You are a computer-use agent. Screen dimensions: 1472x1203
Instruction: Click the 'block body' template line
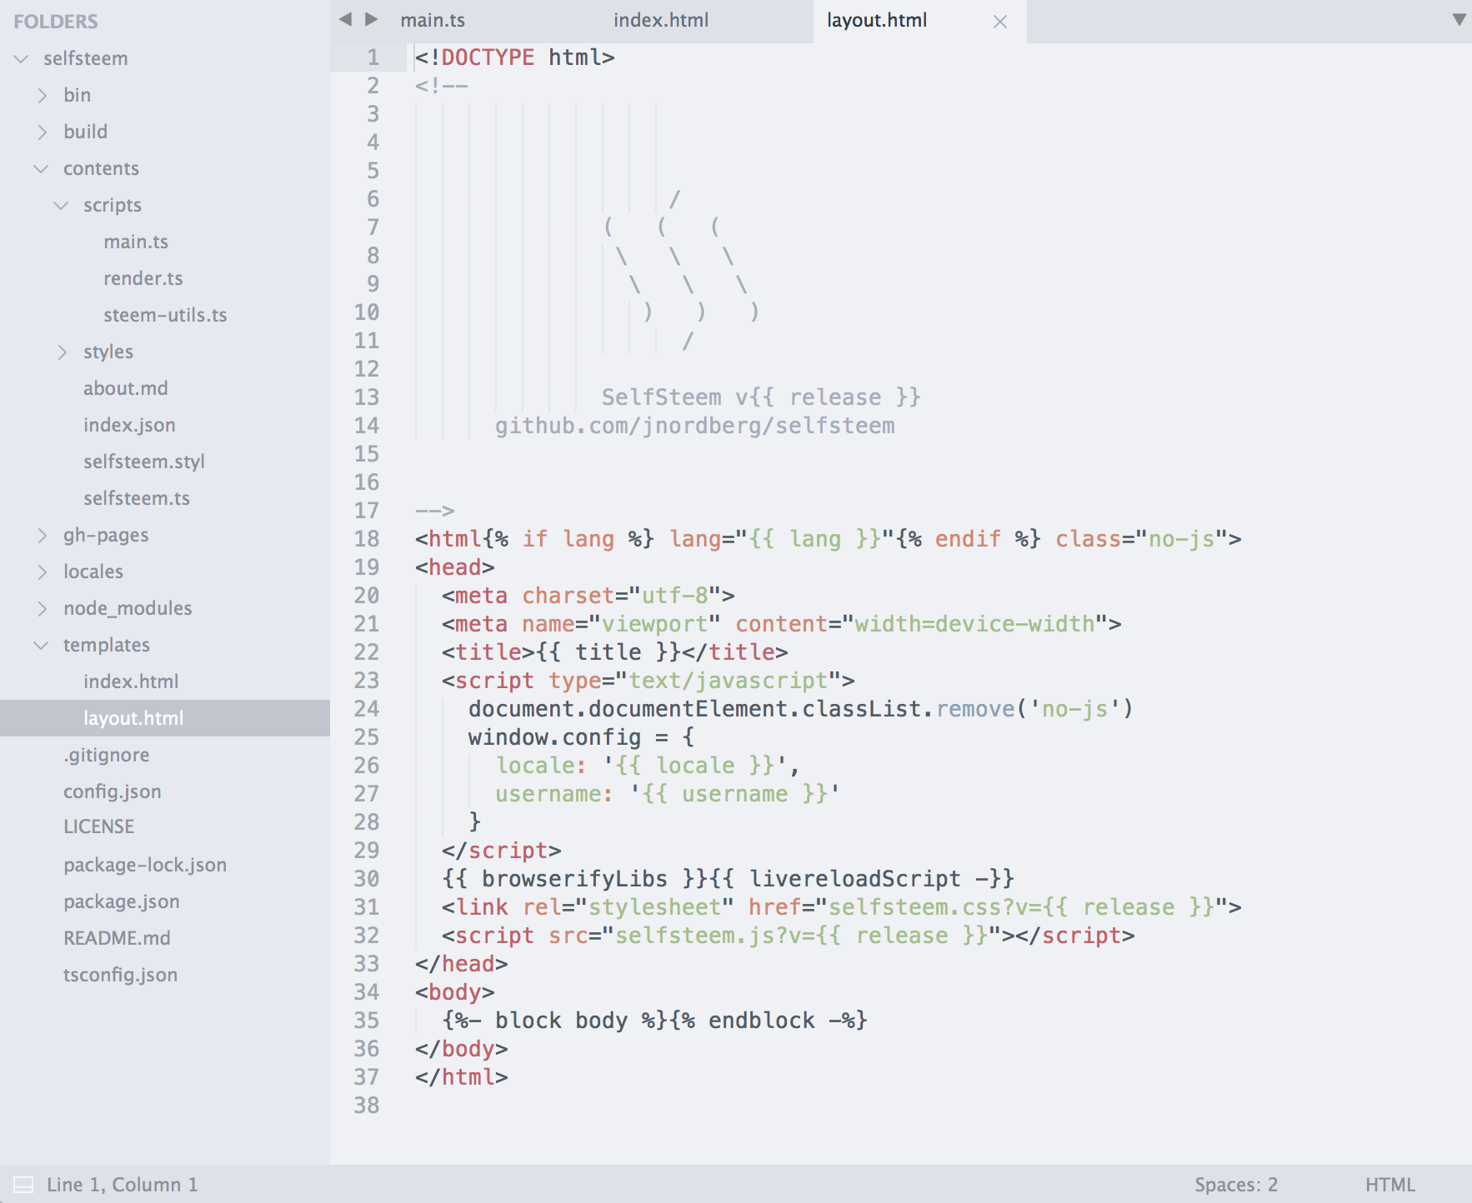pos(655,1021)
